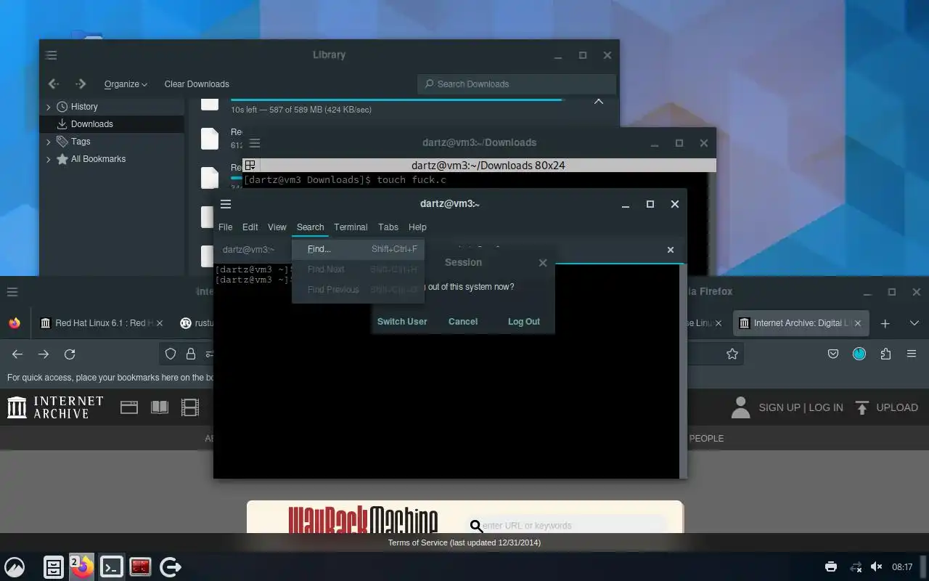Open the Firefox Extensions puzzle icon
This screenshot has width=929, height=581.
[x=885, y=354]
